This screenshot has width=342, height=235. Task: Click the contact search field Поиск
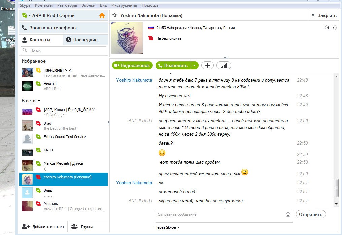pos(64,50)
